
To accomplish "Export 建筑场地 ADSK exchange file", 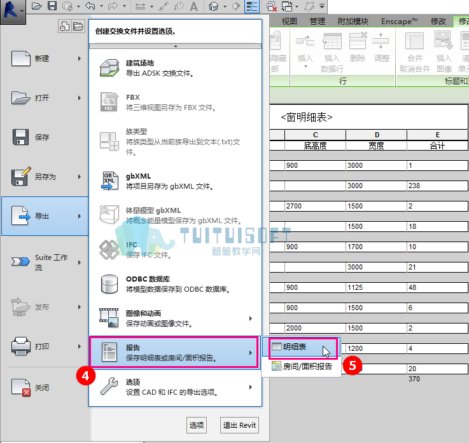I will [x=175, y=68].
